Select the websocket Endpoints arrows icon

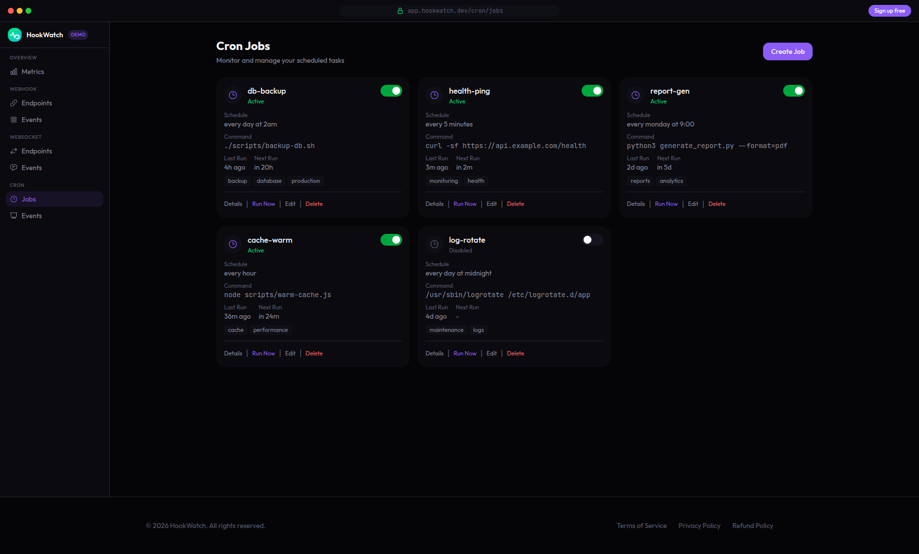point(14,151)
